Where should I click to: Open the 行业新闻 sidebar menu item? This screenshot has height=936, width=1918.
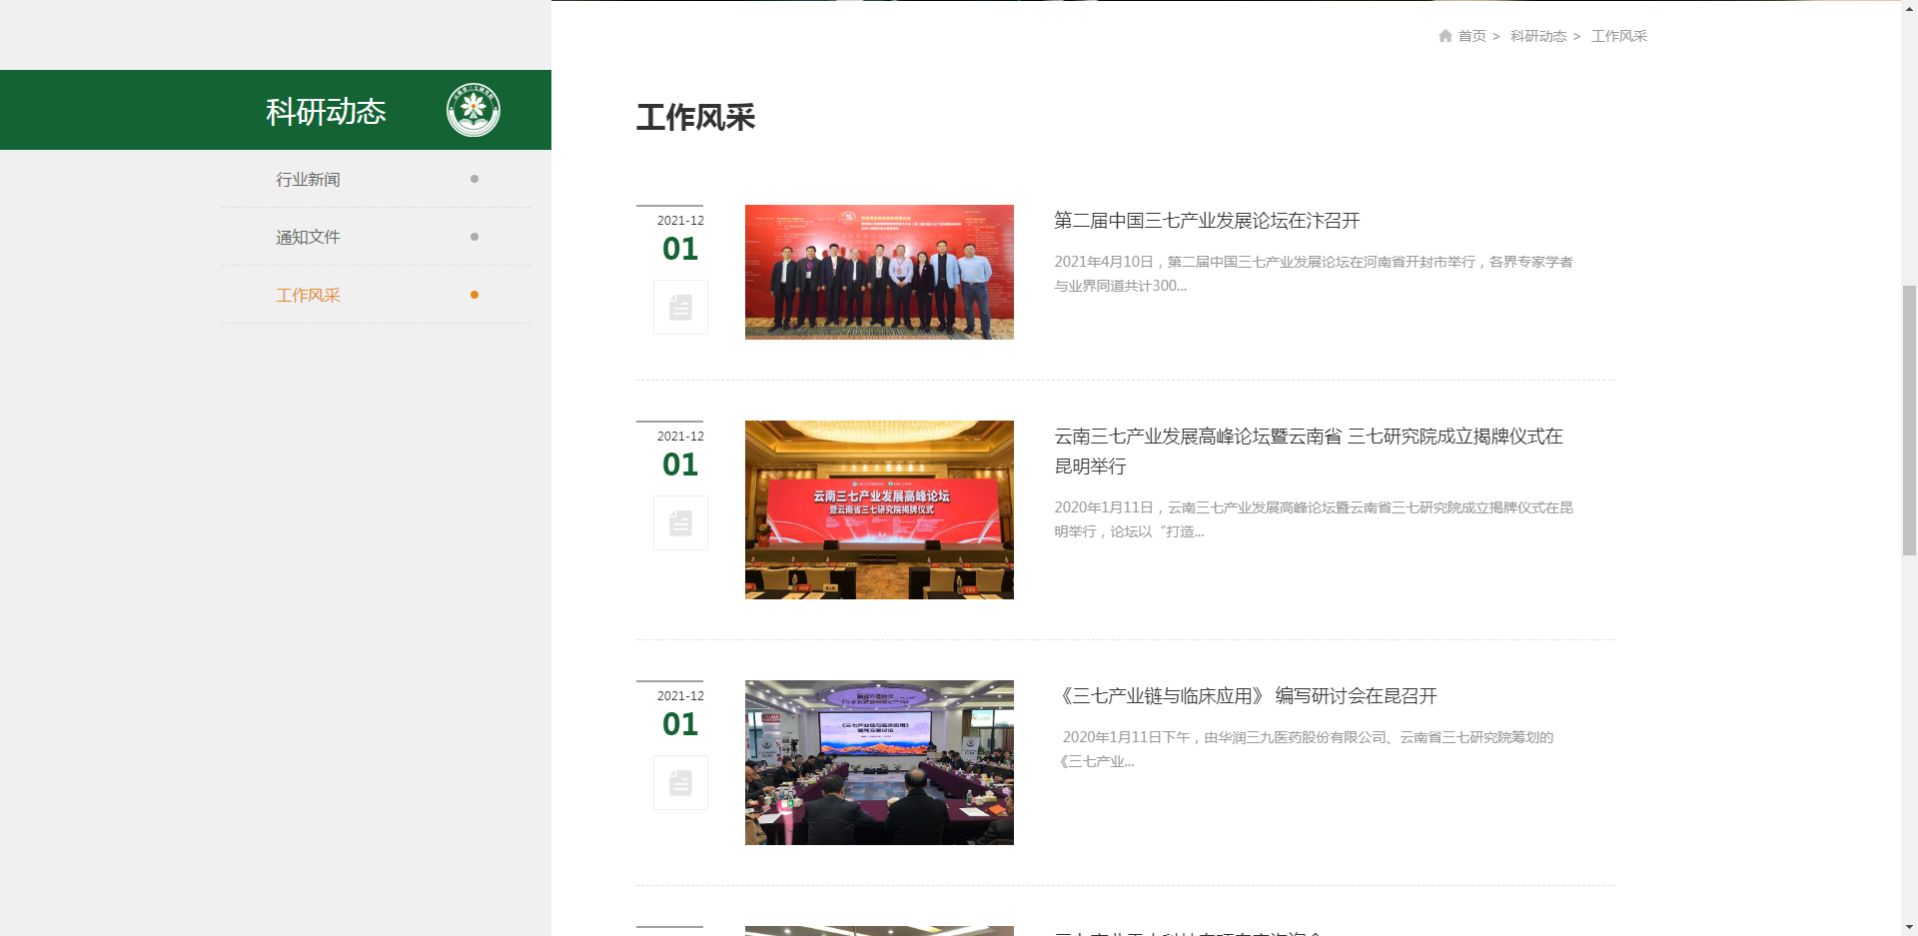coord(308,180)
